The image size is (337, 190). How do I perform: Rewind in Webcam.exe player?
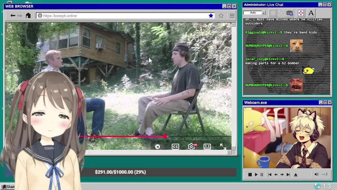(276, 175)
